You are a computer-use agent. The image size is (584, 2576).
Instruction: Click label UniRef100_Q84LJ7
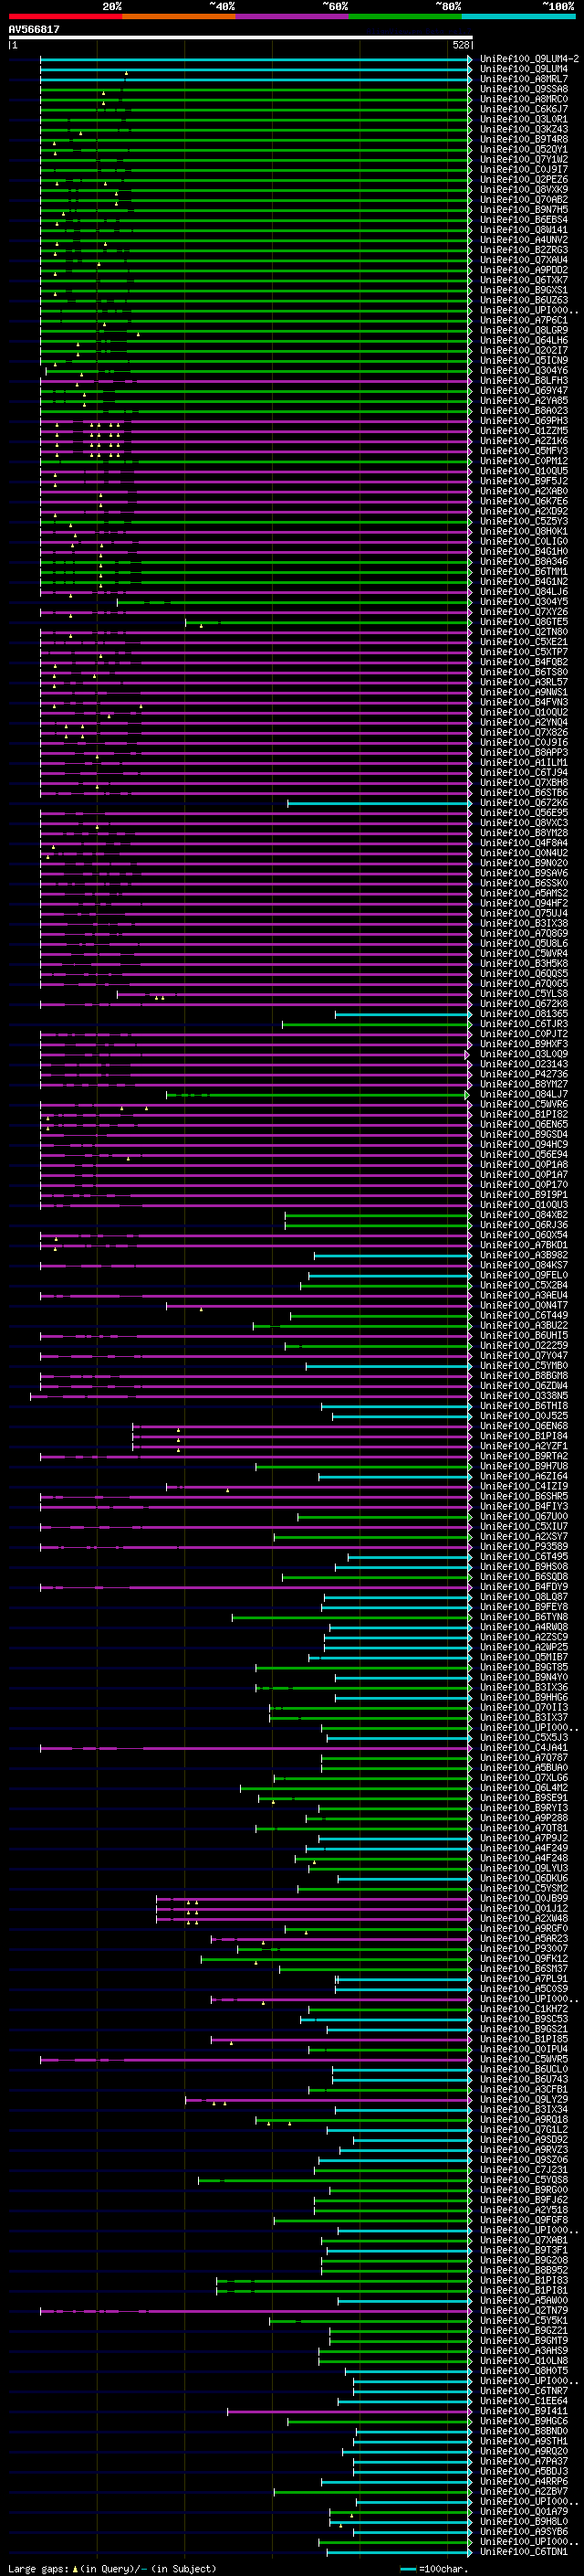(523, 1094)
